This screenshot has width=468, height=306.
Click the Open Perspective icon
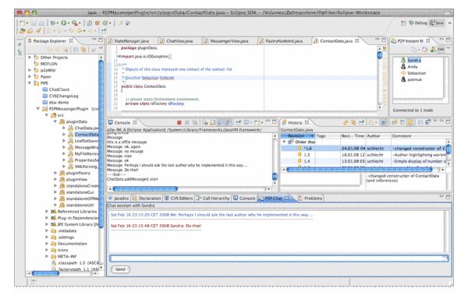[403, 23]
